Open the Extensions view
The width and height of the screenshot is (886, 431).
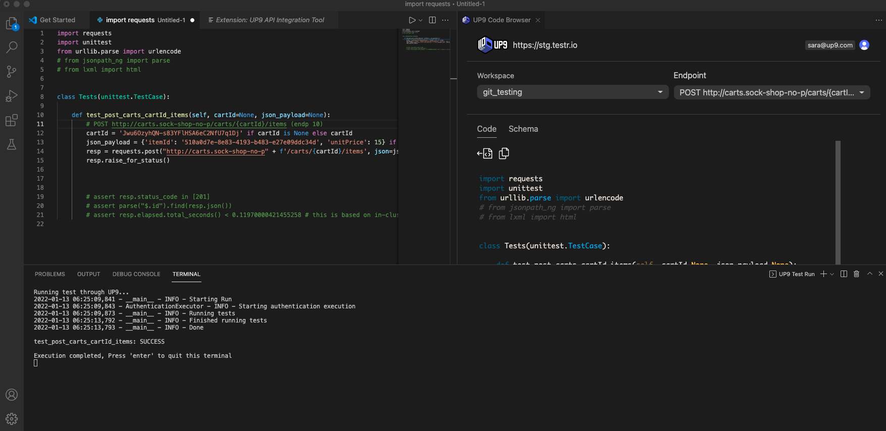(x=12, y=120)
